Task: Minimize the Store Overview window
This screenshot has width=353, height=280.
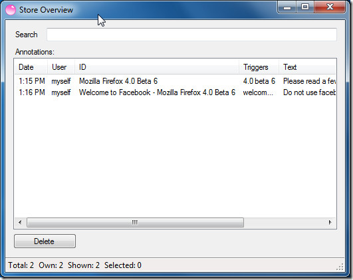Action: (287, 8)
